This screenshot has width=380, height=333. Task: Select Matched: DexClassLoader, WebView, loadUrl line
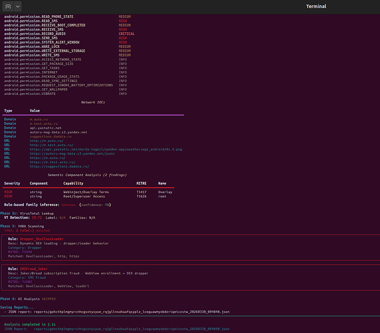[48, 287]
